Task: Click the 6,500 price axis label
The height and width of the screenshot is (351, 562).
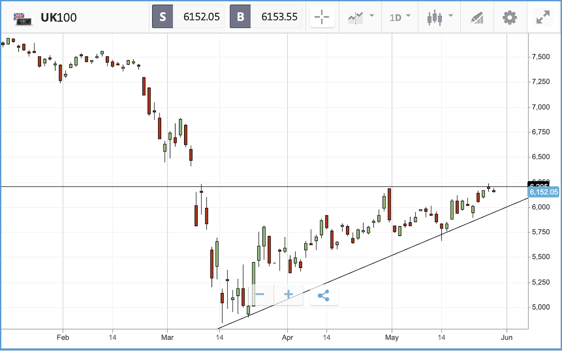Action: [x=541, y=157]
